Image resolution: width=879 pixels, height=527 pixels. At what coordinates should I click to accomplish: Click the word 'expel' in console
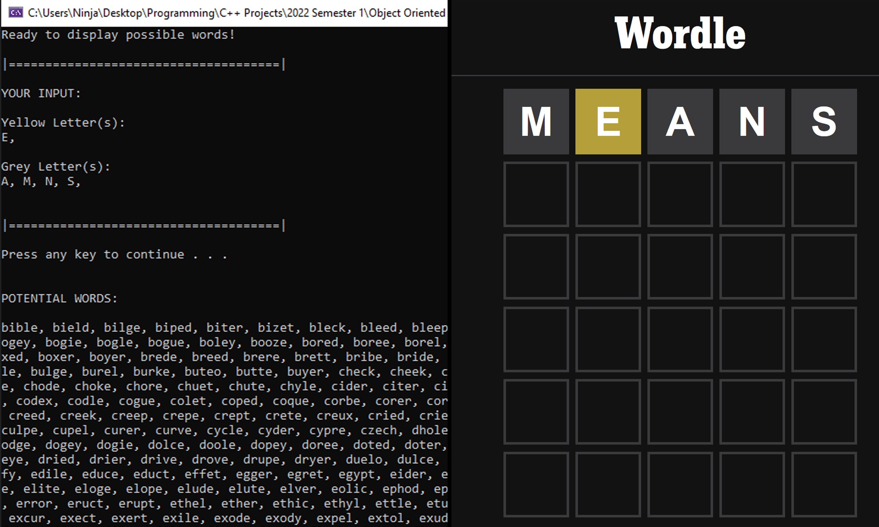334,519
